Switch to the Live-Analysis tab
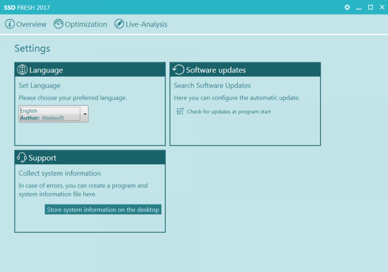 pyautogui.click(x=141, y=24)
